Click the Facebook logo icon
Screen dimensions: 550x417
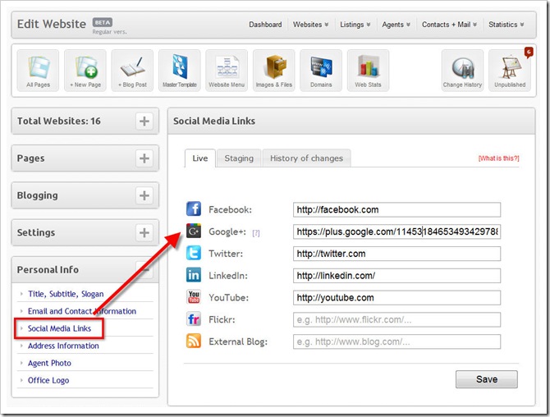(x=194, y=209)
